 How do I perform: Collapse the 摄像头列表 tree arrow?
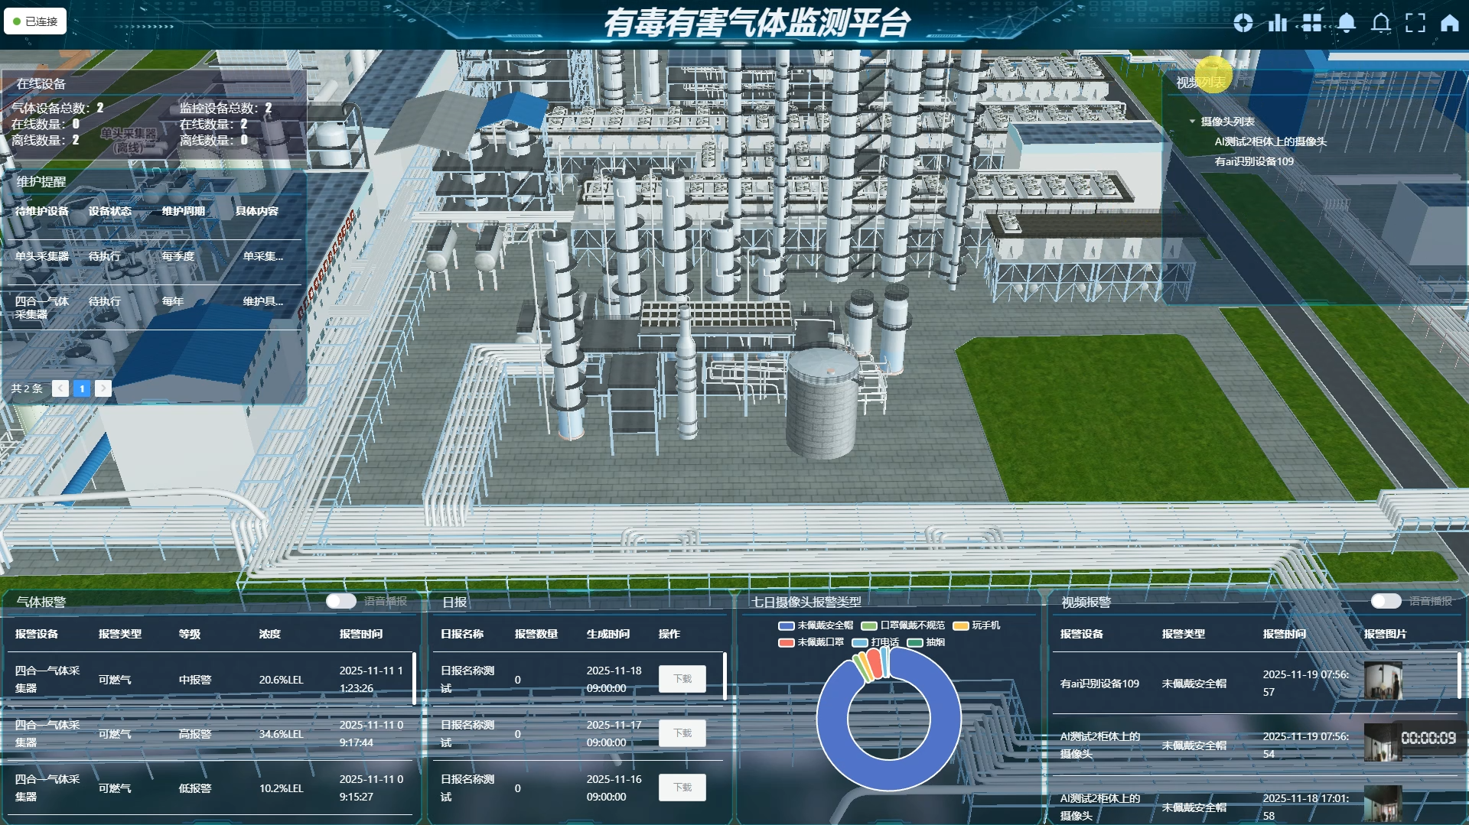(x=1192, y=122)
